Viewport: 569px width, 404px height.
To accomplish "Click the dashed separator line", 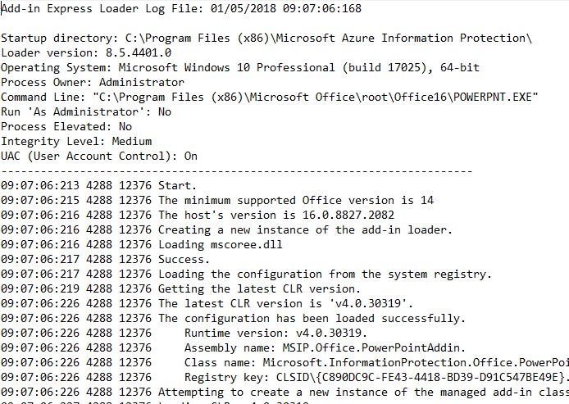I will click(x=236, y=170).
